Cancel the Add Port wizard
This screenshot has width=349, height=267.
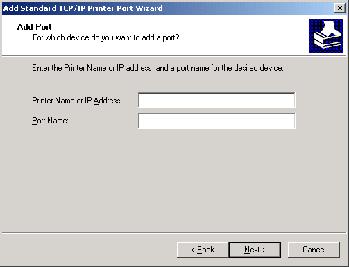coord(314,250)
